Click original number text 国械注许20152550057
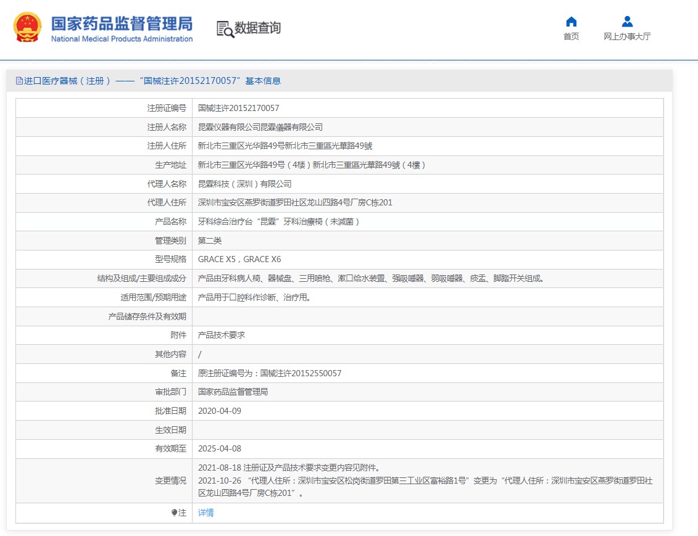Screen dimensions: 698x536 (301, 373)
